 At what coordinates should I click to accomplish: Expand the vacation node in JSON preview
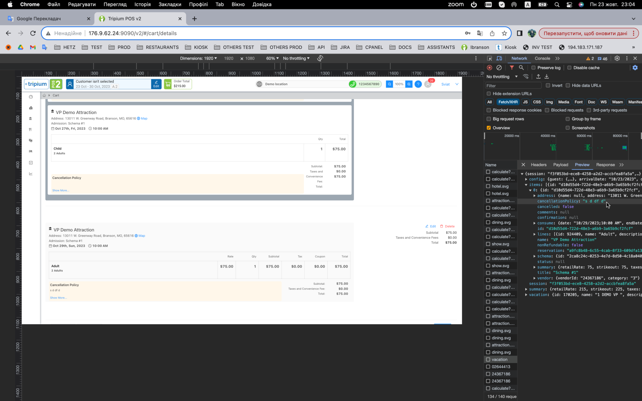tap(526, 295)
